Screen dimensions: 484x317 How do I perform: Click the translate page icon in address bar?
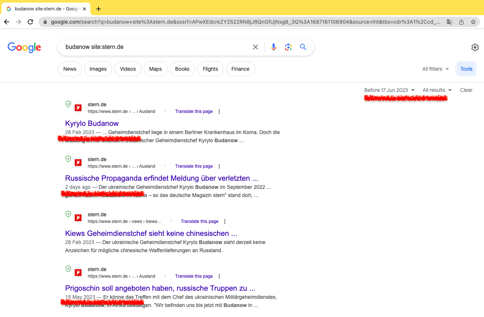click(x=449, y=22)
